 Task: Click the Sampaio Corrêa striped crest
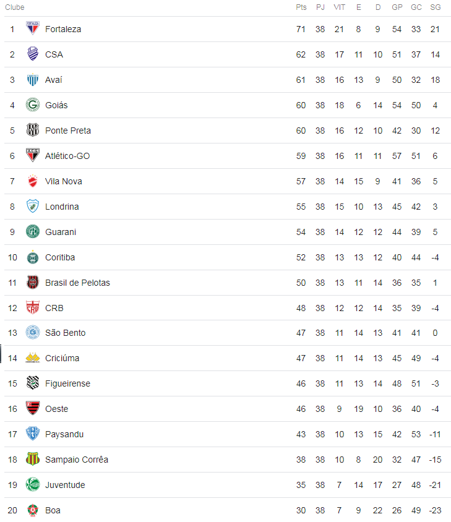pos(33,459)
